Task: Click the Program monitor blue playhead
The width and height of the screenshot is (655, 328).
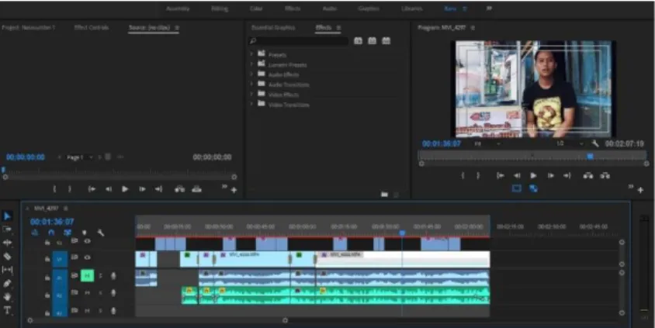Action: pyautogui.click(x=590, y=156)
